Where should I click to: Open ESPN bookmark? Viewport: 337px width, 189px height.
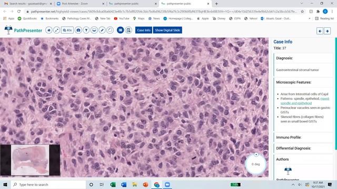pos(235,19)
